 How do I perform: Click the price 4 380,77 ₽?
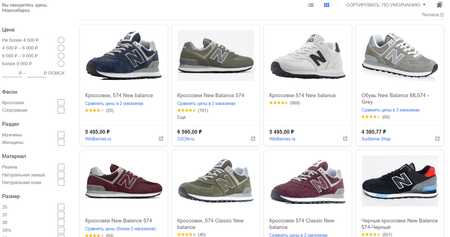click(x=374, y=132)
